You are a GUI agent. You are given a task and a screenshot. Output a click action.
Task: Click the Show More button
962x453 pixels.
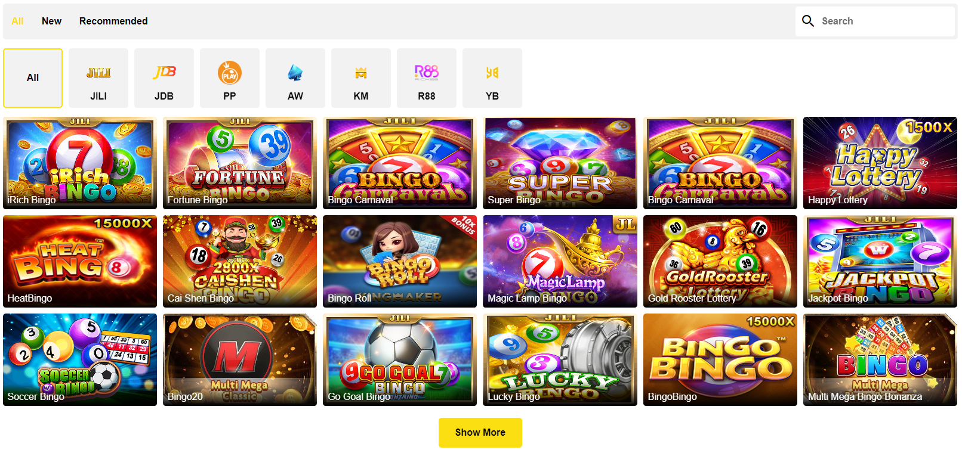[480, 433]
